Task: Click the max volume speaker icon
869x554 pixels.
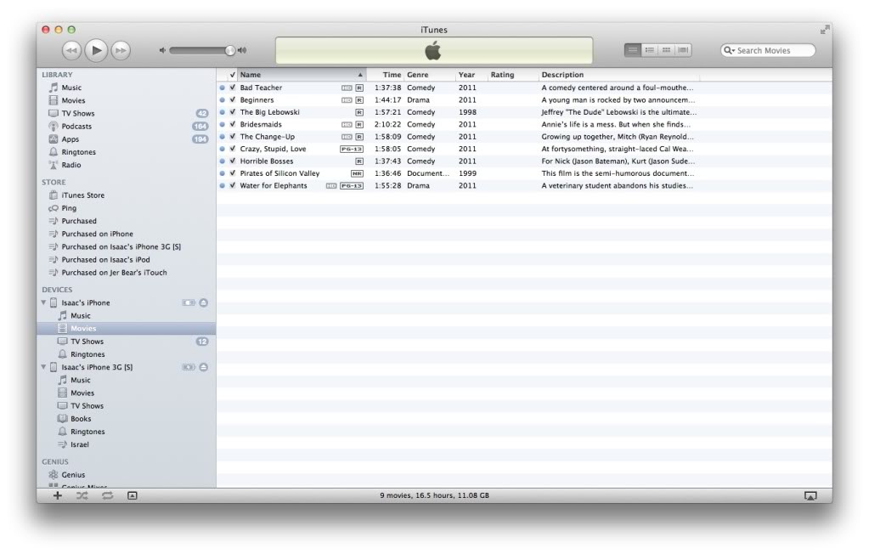Action: coord(242,50)
